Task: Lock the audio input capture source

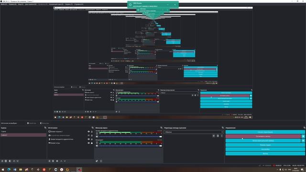Action: 92,139
